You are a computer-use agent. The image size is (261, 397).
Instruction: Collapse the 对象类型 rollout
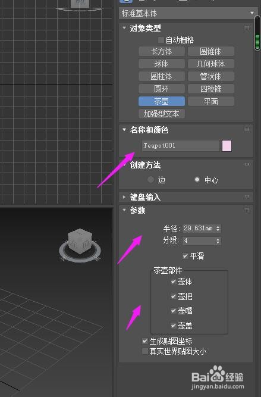point(124,28)
